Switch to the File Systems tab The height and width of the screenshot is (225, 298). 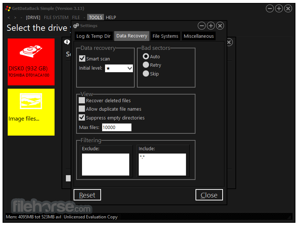[x=165, y=36]
